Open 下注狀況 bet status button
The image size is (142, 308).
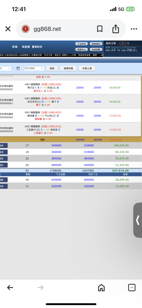click(x=81, y=44)
